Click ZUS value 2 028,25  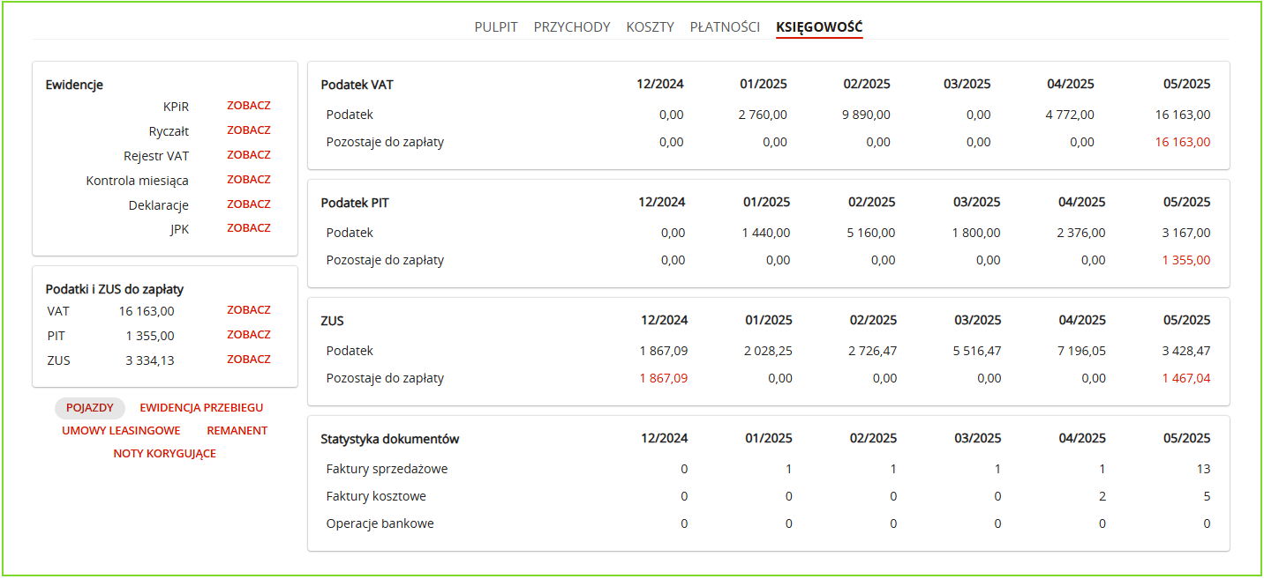click(768, 351)
